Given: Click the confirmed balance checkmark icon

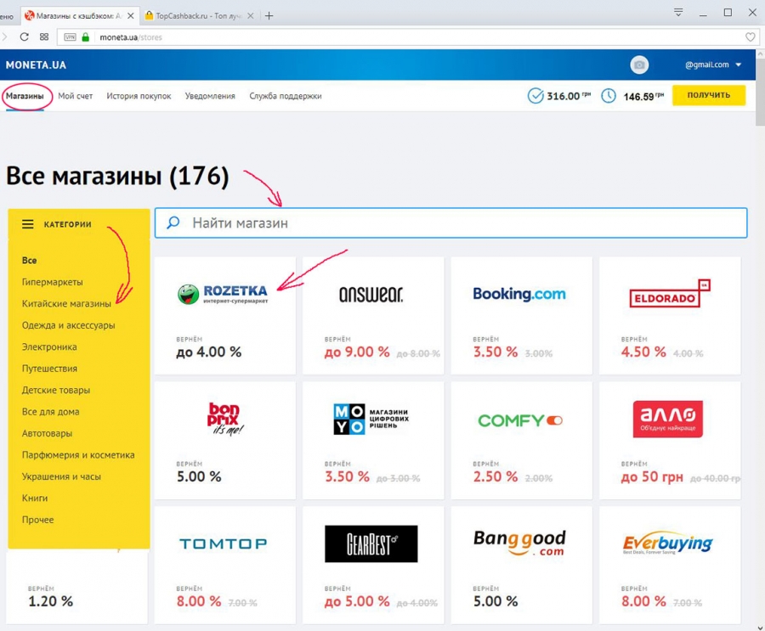Looking at the screenshot, I should point(535,96).
